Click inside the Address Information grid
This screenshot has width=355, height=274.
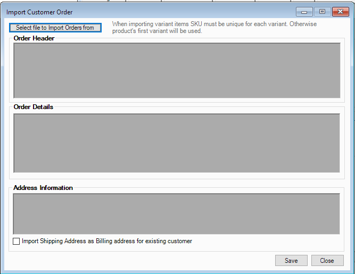point(177,213)
